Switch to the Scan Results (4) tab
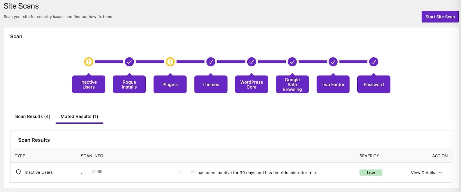 click(x=33, y=116)
